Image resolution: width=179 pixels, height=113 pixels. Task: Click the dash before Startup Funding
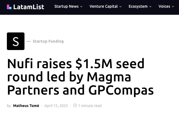pyautogui.click(x=29, y=41)
